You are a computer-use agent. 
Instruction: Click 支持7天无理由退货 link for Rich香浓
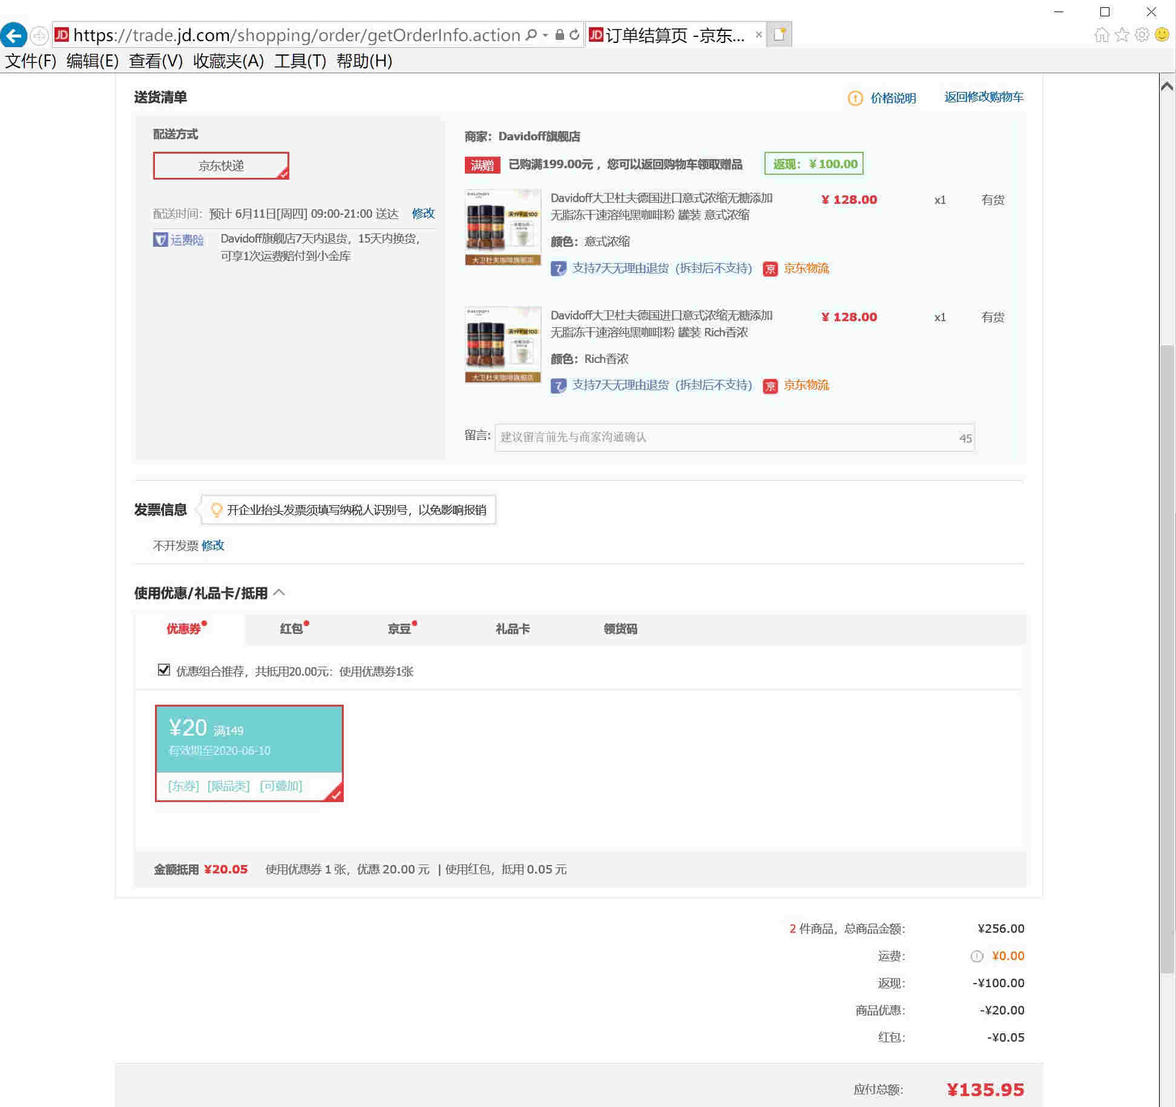click(x=662, y=385)
